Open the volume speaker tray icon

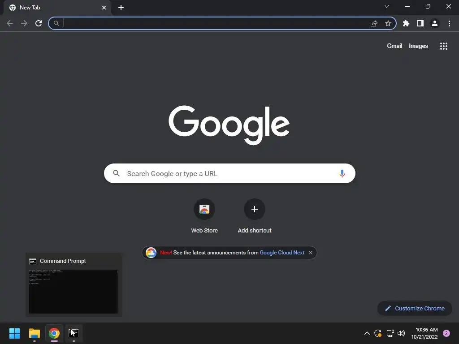(x=401, y=333)
